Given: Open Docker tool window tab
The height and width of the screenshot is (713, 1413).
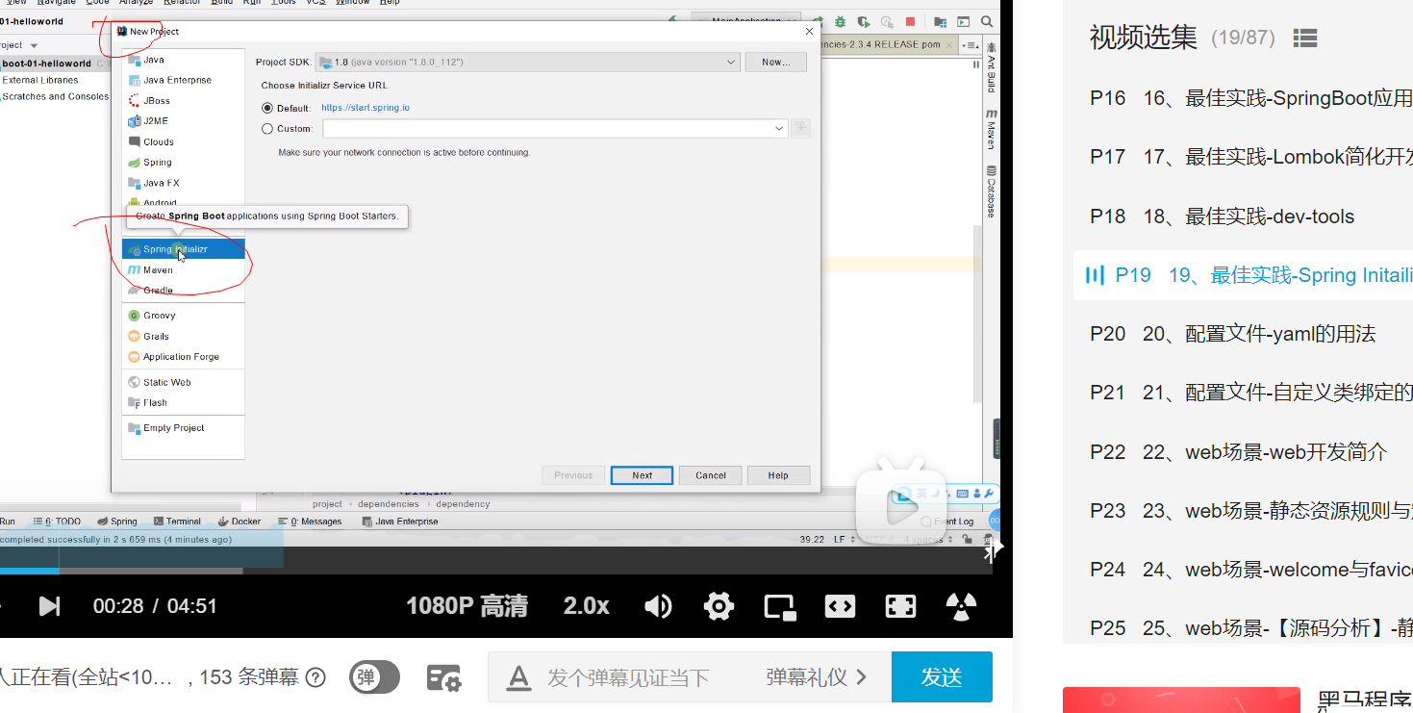Looking at the screenshot, I should click(x=240, y=522).
